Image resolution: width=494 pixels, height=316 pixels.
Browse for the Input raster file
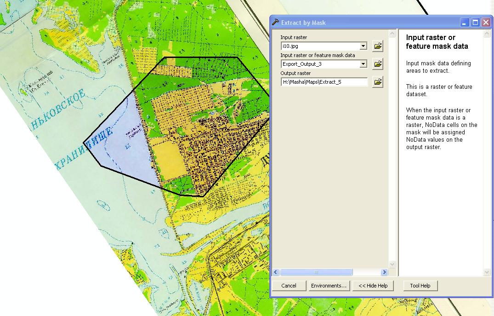point(377,46)
